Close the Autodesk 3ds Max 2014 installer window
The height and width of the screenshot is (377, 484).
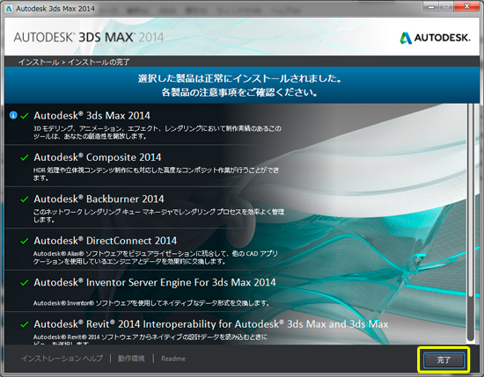pos(466,7)
